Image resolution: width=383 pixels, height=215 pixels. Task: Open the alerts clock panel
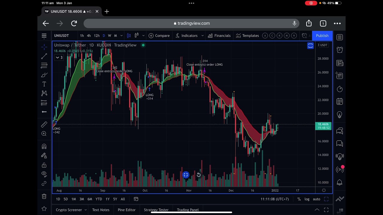coord(340,50)
